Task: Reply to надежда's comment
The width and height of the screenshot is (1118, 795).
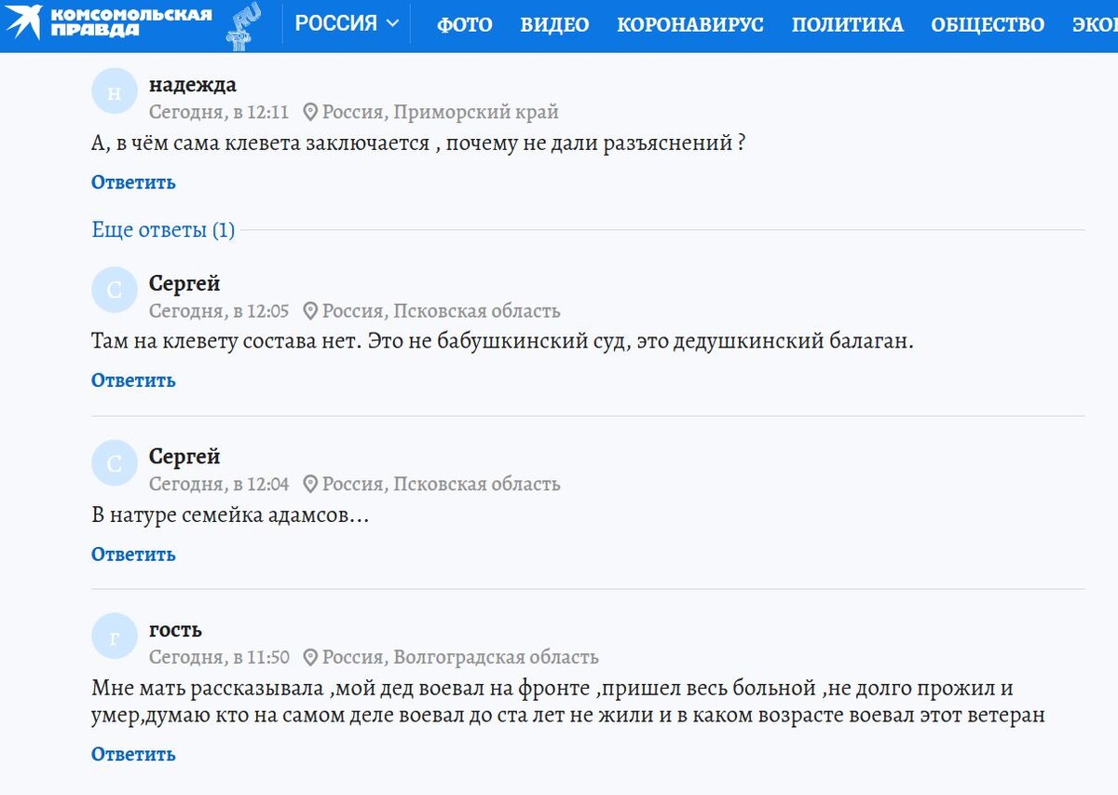Action: [x=133, y=182]
